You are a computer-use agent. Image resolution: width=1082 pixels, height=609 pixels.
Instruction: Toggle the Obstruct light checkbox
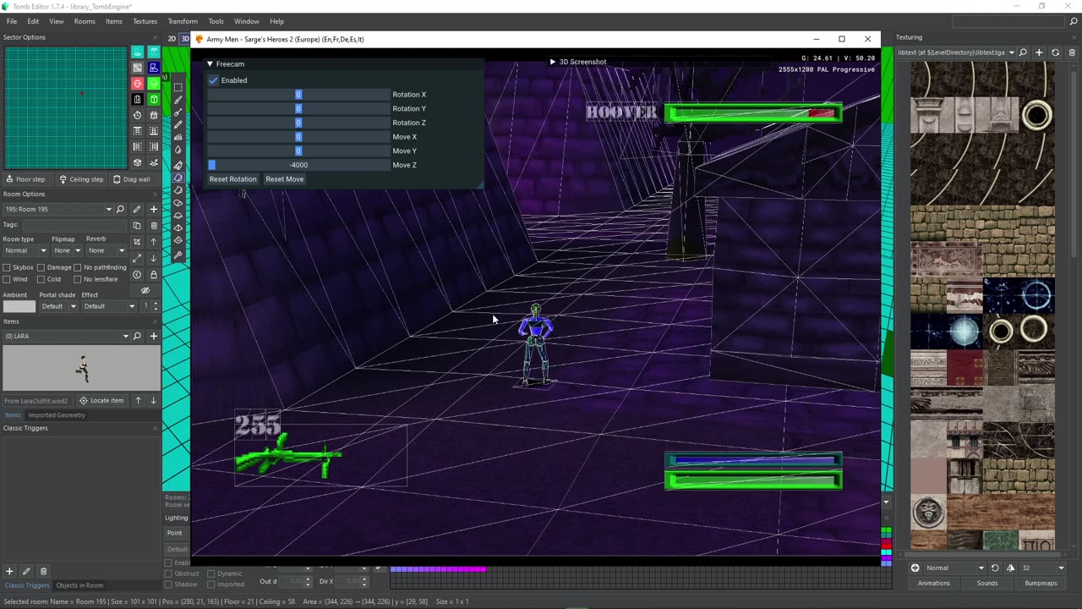point(168,573)
